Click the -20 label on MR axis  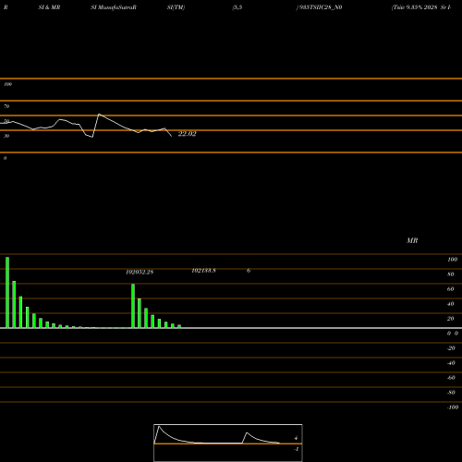pyautogui.click(x=451, y=348)
